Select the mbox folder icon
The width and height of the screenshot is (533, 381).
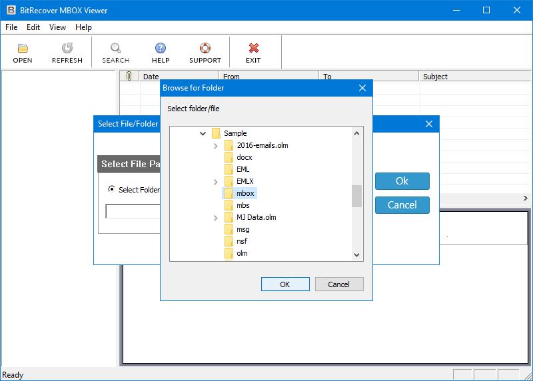(x=229, y=193)
